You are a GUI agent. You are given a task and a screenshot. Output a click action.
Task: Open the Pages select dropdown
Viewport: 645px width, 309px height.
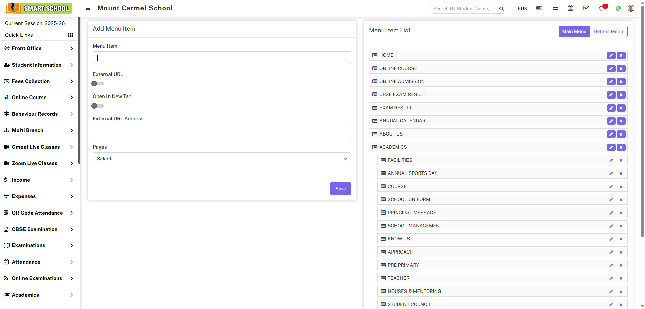[222, 159]
